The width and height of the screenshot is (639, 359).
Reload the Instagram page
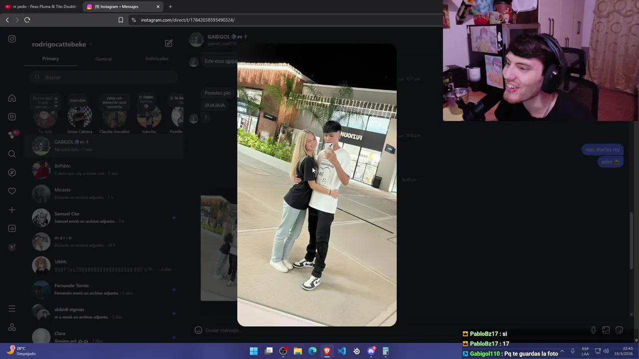click(x=27, y=20)
